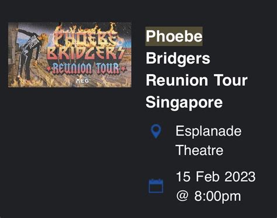The width and height of the screenshot is (277, 218).
Task: Click the year "2023" in the date
Action: tap(240, 177)
